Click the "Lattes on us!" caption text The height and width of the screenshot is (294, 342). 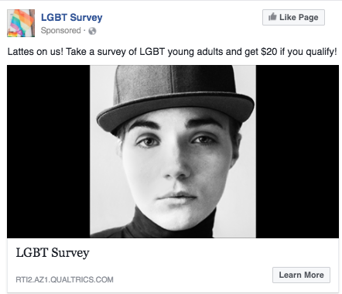pyautogui.click(x=36, y=52)
